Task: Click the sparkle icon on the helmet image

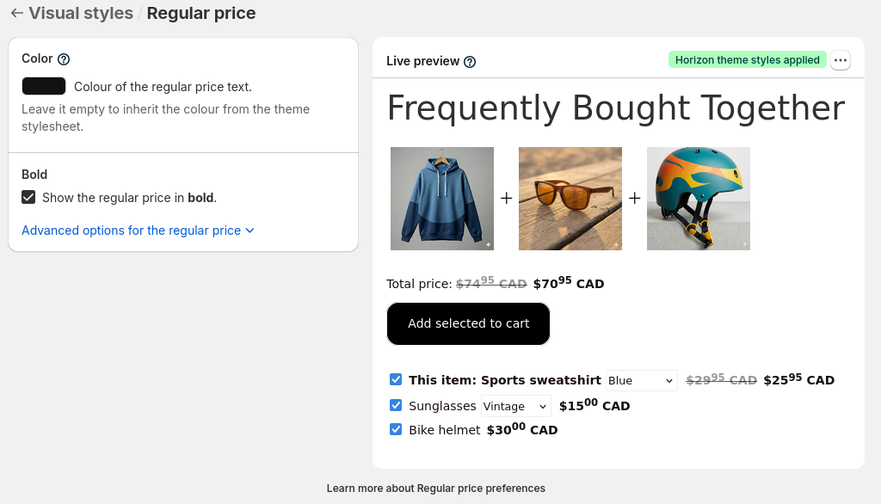Action: click(x=744, y=245)
